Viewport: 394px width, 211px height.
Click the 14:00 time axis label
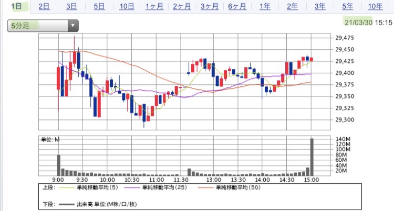tap(262, 180)
